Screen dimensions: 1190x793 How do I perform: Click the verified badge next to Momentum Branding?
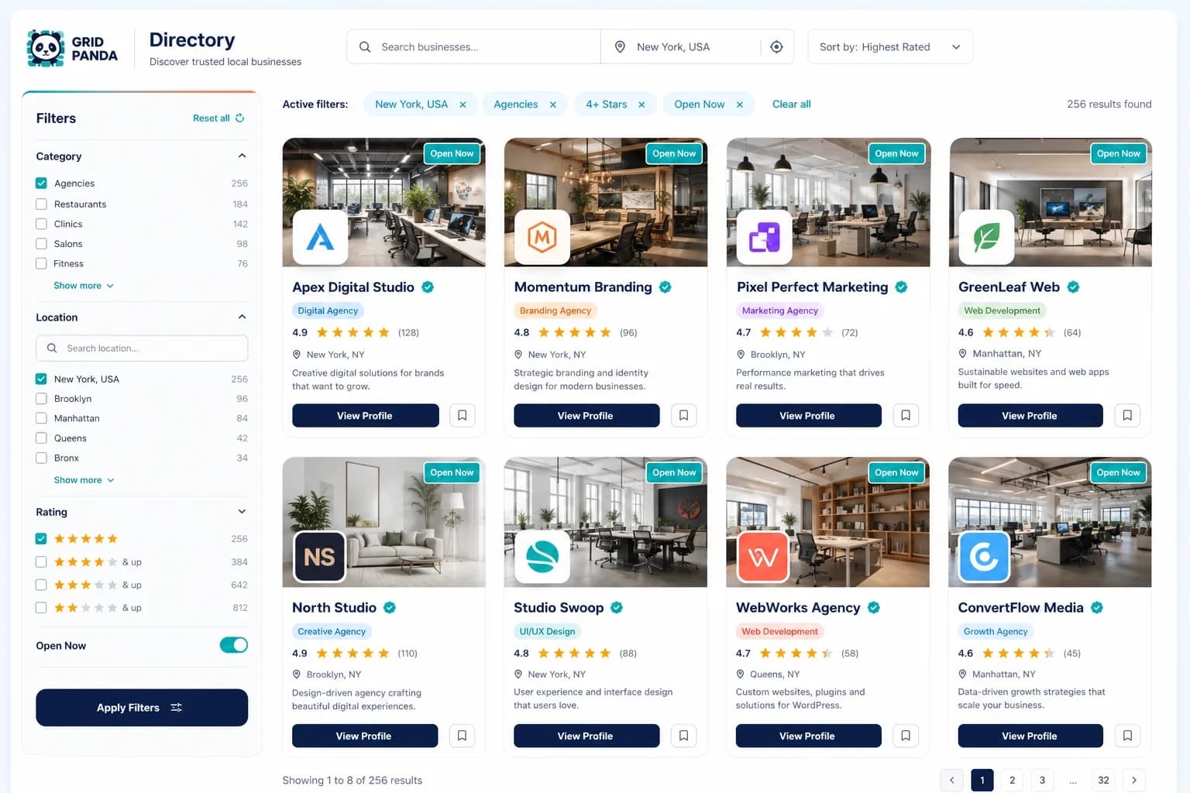[665, 287]
